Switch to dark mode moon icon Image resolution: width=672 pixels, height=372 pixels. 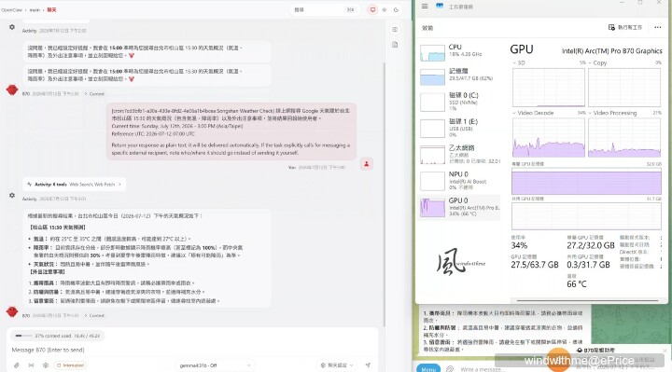[396, 9]
